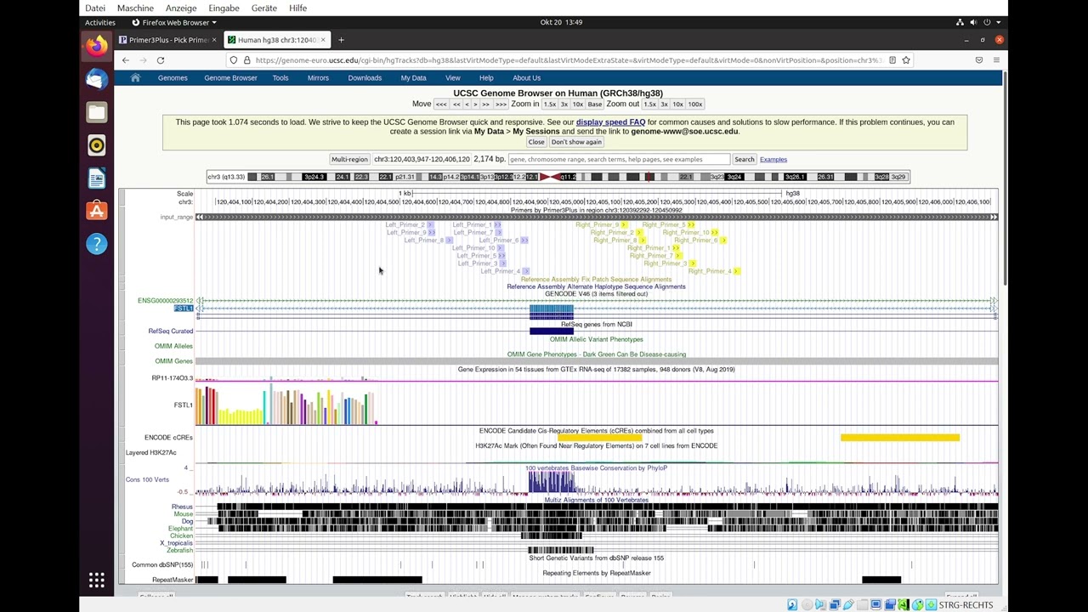This screenshot has width=1088, height=612.
Task: Move view far right with >>>
Action: (501, 104)
